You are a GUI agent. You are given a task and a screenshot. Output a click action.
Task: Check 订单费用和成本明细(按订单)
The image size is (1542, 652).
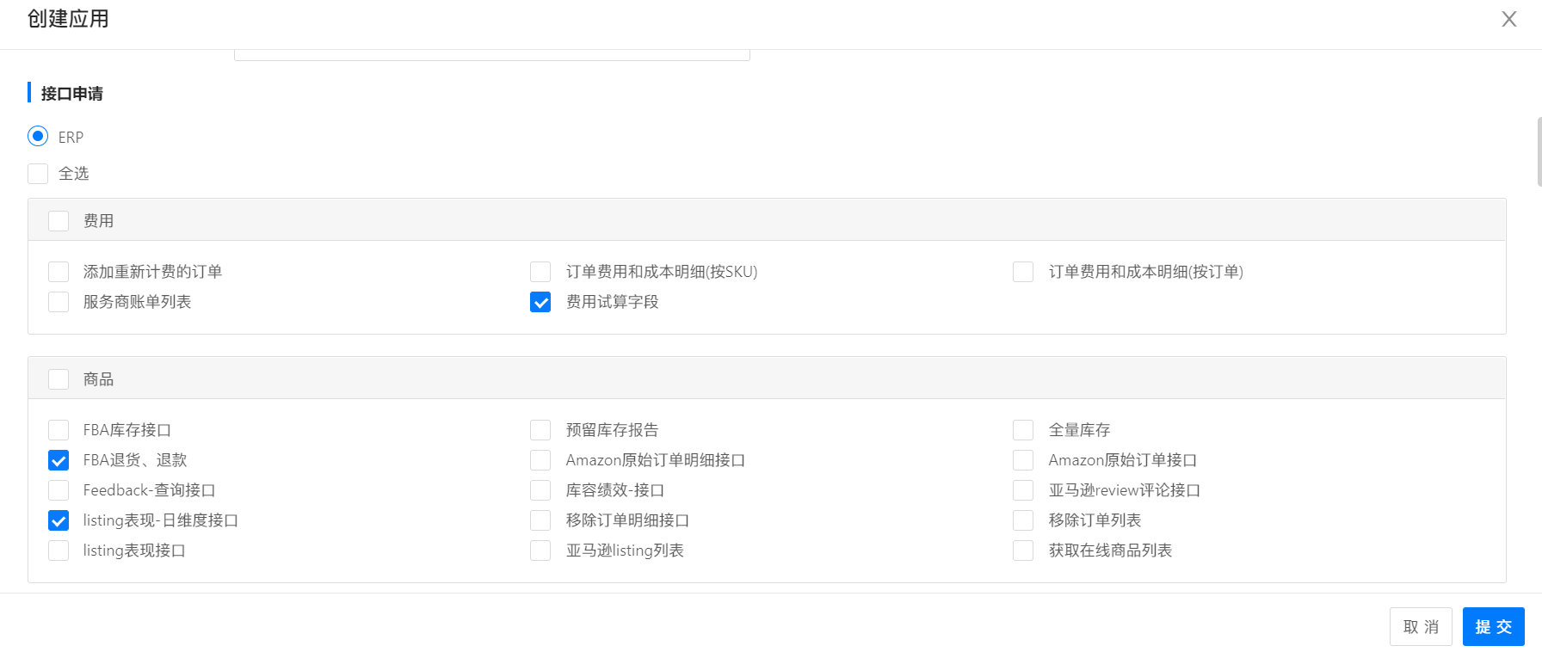pyautogui.click(x=1023, y=272)
